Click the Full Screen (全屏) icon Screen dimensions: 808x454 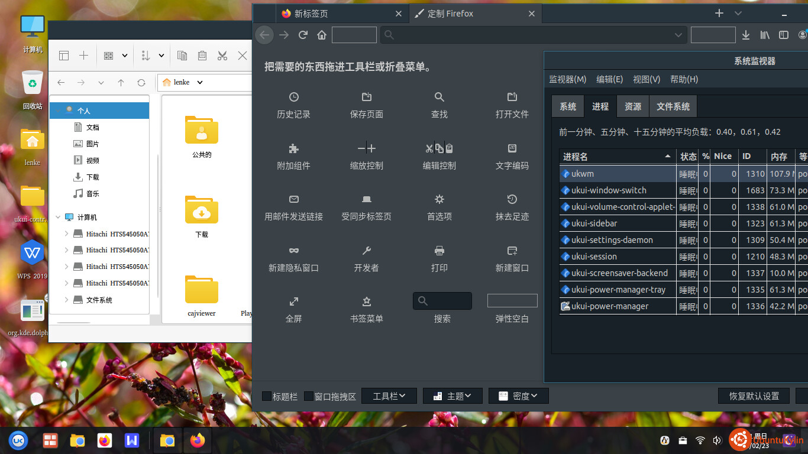(293, 301)
